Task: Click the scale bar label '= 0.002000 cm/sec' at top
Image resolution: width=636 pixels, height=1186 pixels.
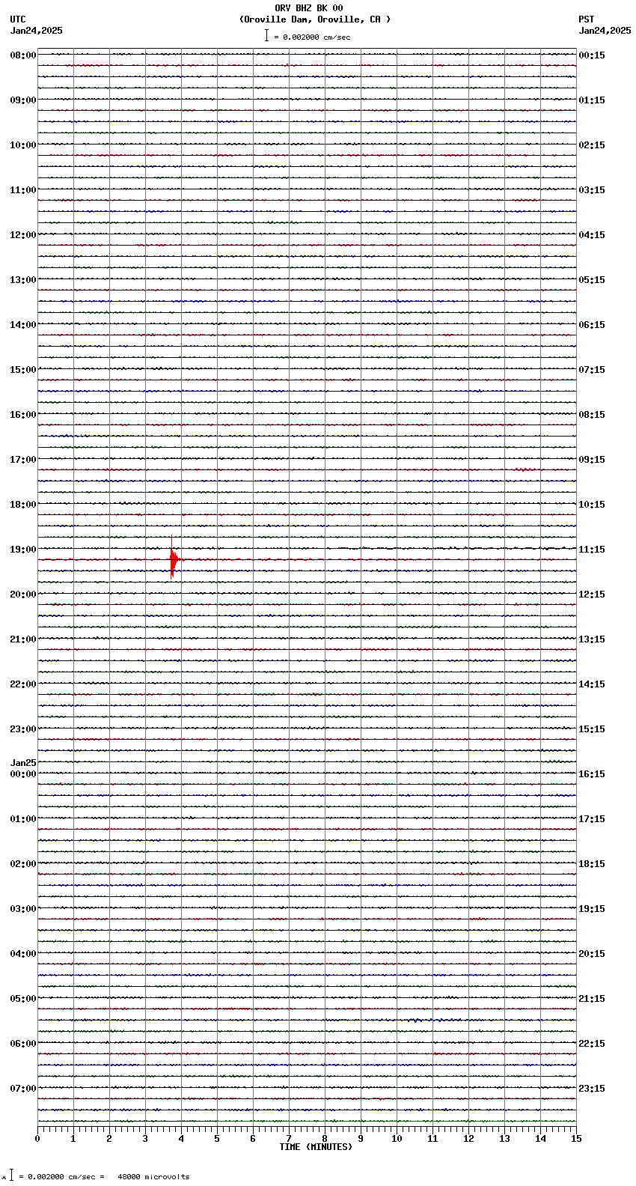Action: click(x=312, y=37)
